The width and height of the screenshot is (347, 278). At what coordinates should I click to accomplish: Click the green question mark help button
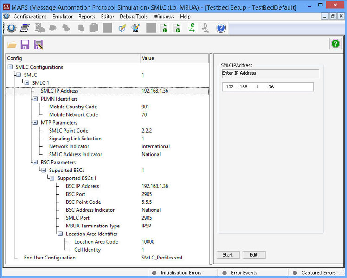coord(335,44)
